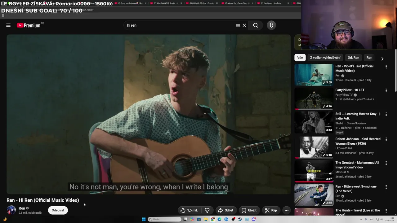
Task: Dislike the video
Action: [207, 210]
